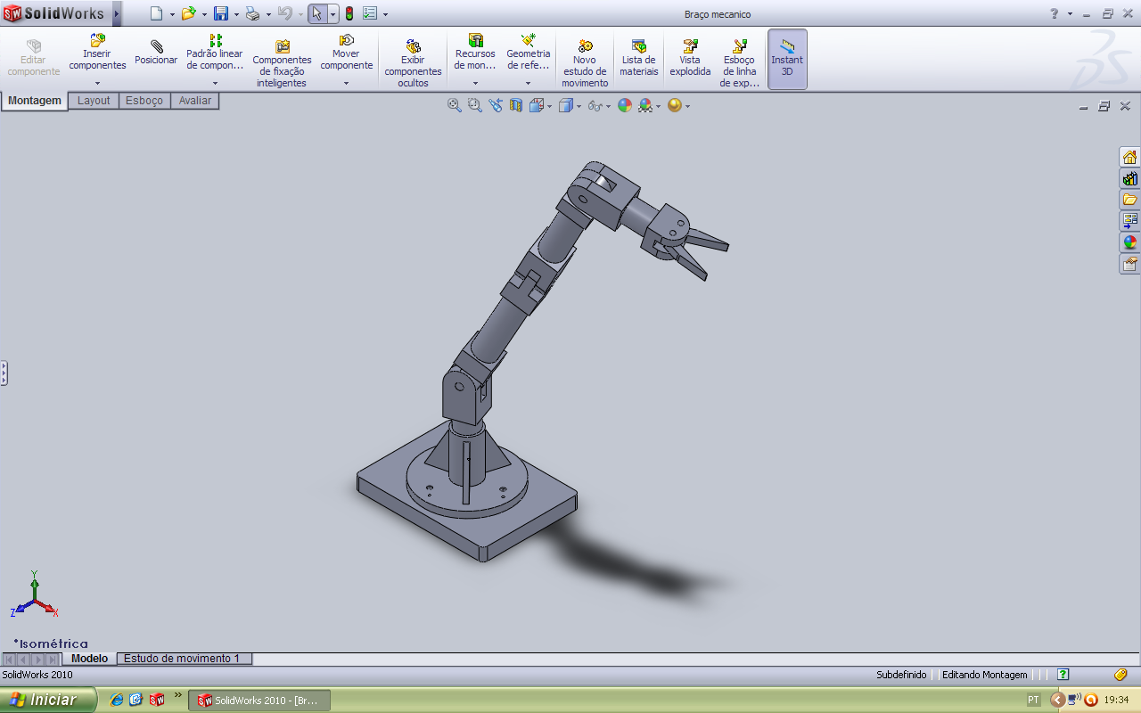
Task: Click Padrão linear de componentes
Action: pyautogui.click(x=215, y=53)
